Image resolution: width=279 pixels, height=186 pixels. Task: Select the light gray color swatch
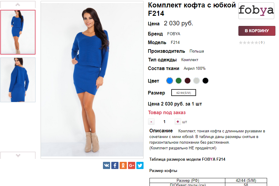[196, 81]
